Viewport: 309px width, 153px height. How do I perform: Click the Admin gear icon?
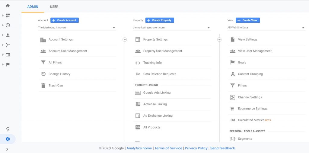[8, 139]
